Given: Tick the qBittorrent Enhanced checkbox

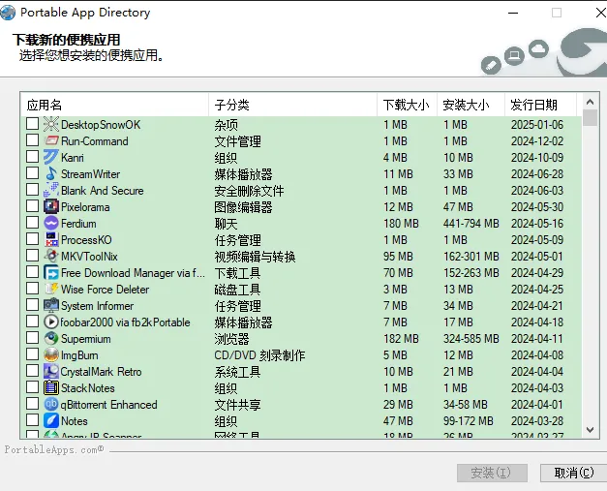Looking at the screenshot, I should click(33, 404).
